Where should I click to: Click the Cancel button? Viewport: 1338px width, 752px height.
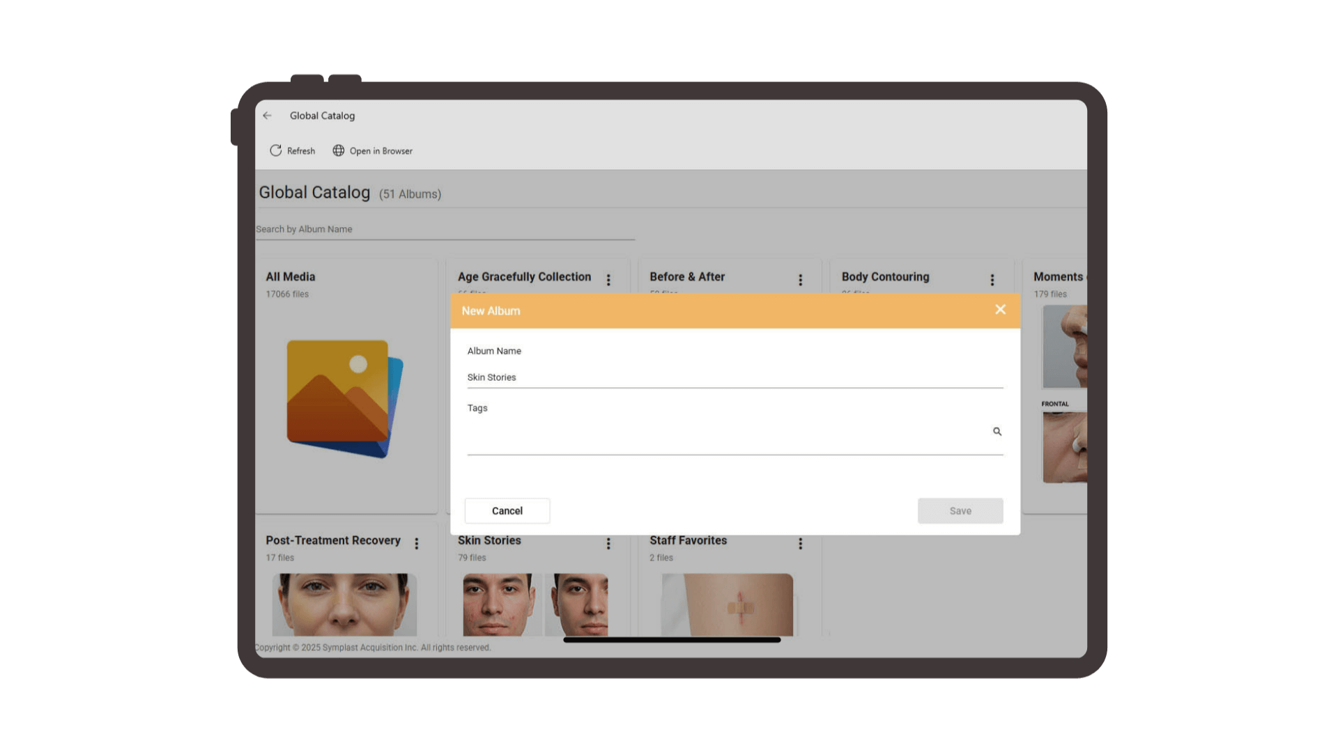(x=507, y=510)
